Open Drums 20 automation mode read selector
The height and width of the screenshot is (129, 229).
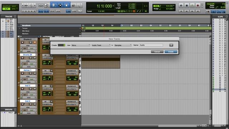coord(31,64)
